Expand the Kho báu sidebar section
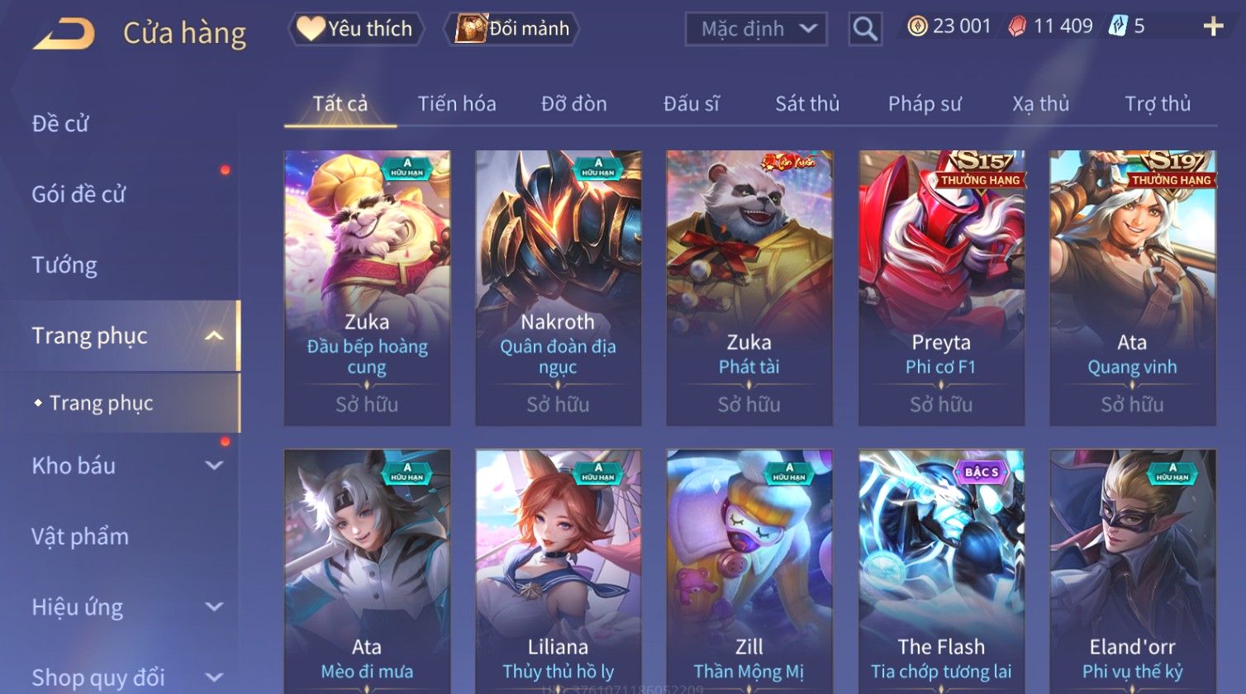This screenshot has height=694, width=1246. [x=215, y=465]
